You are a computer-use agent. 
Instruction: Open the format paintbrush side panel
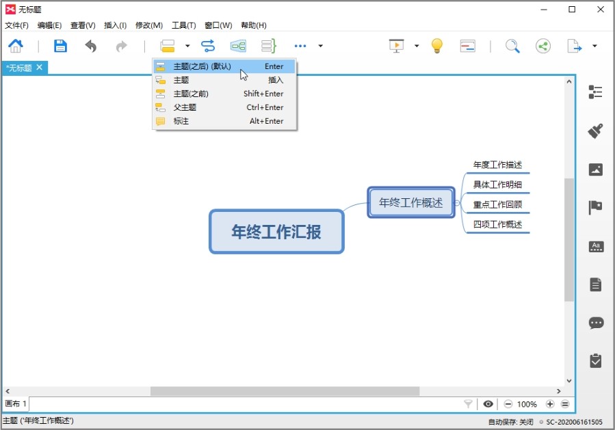click(x=596, y=131)
